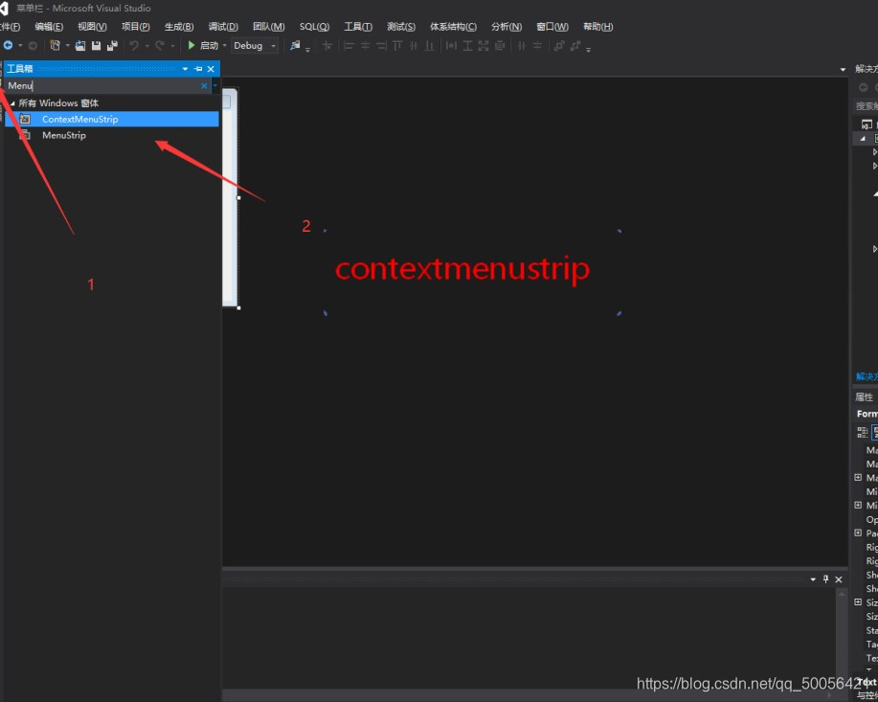Click the Align to Grid toolbar icon
Screen dimensions: 878x702
coord(327,46)
